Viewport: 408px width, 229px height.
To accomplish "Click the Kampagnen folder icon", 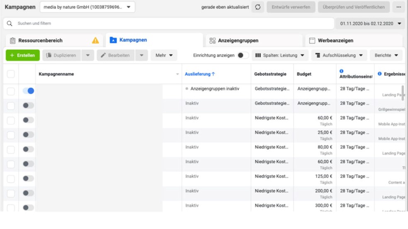I will 113,40.
